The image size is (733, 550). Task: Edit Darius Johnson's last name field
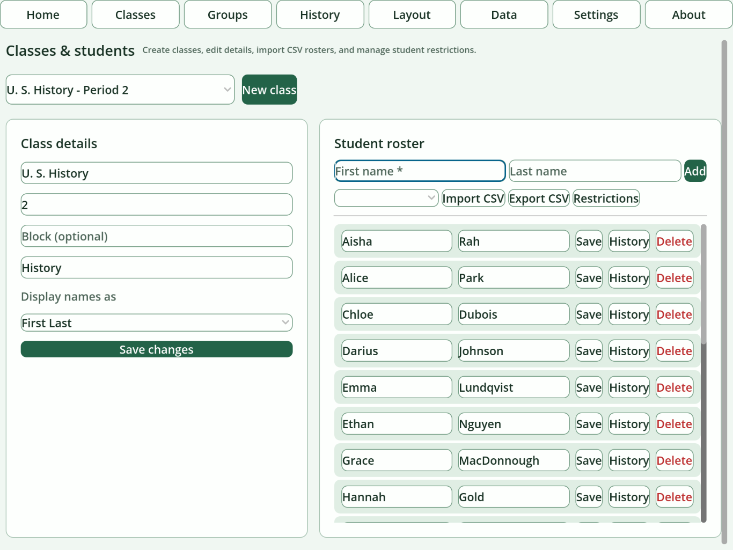pyautogui.click(x=514, y=351)
